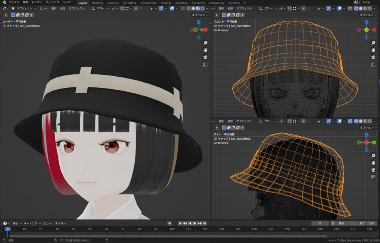Click the plus icon to add a workspace
Screen dimensions: 380x243
point(244,3)
